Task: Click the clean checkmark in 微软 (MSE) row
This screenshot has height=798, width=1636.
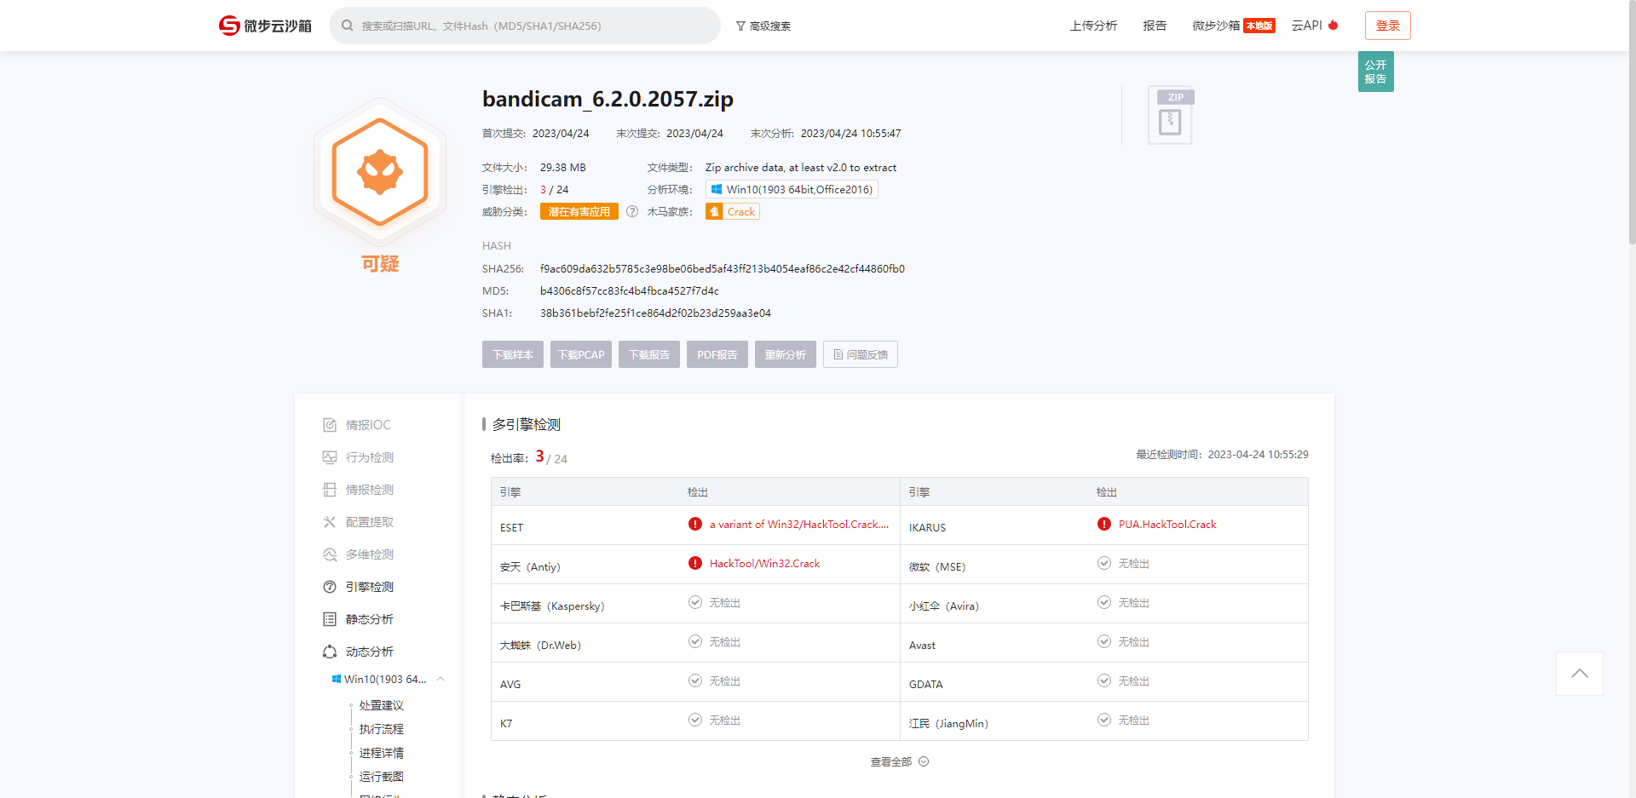Action: [x=1104, y=563]
